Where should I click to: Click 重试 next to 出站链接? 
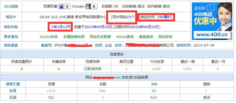point(141,6)
